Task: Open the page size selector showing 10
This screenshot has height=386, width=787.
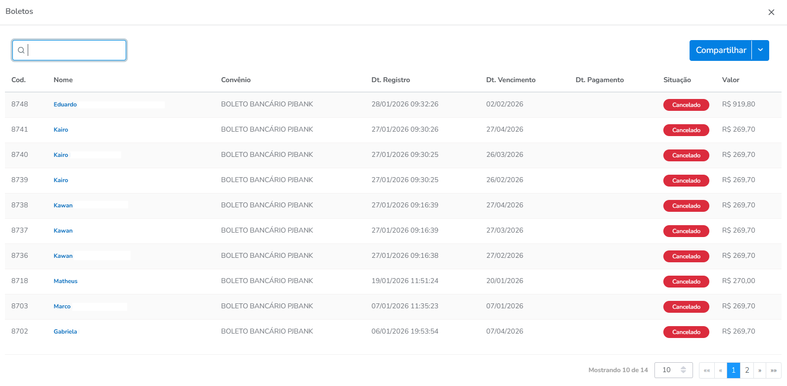Action: click(673, 370)
